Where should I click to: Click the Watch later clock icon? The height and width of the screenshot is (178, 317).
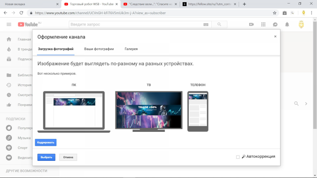click(9, 95)
